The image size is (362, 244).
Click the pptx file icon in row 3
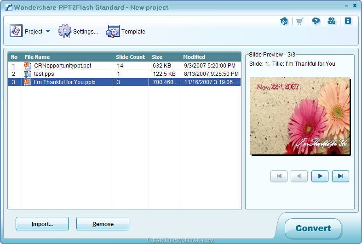[28, 82]
